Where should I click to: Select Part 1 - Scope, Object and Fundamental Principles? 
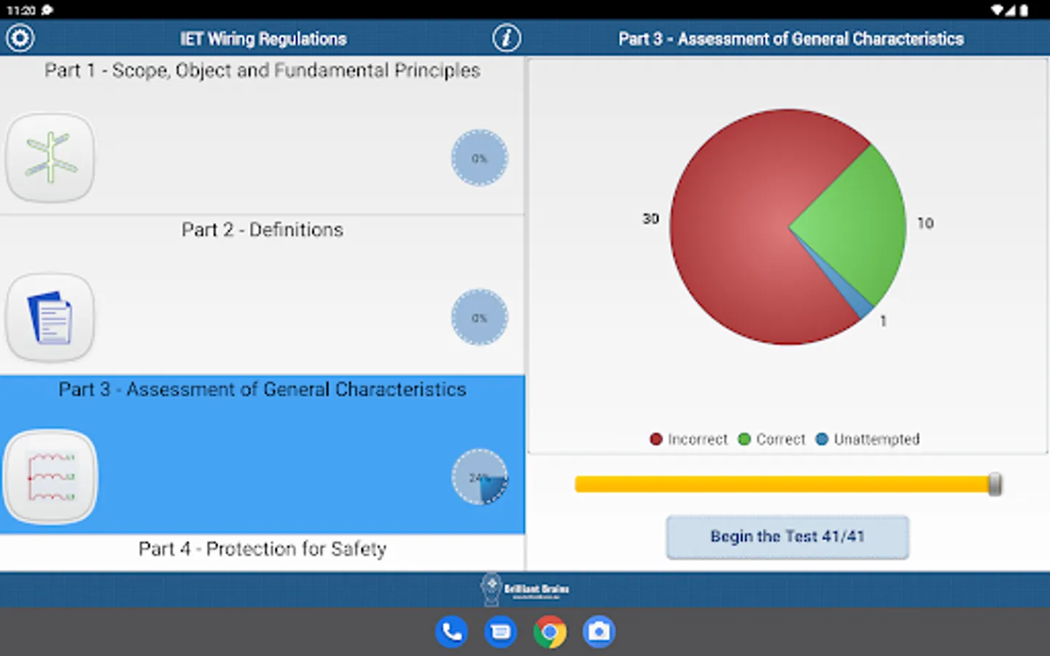(x=262, y=136)
